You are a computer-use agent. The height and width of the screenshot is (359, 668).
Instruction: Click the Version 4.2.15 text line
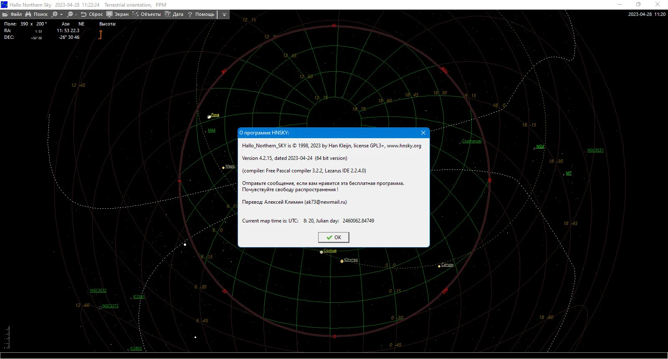[x=295, y=158]
